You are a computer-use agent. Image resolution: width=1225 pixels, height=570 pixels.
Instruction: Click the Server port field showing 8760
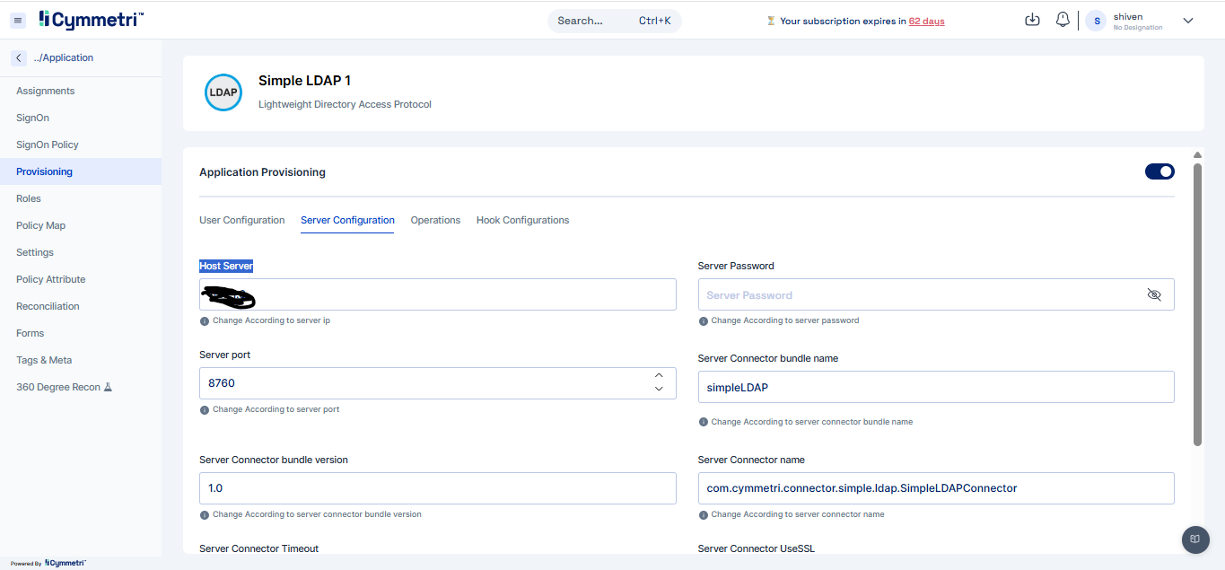point(438,383)
